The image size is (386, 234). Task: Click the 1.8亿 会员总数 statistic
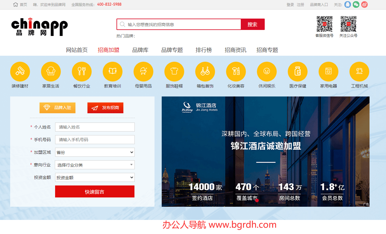(332, 192)
